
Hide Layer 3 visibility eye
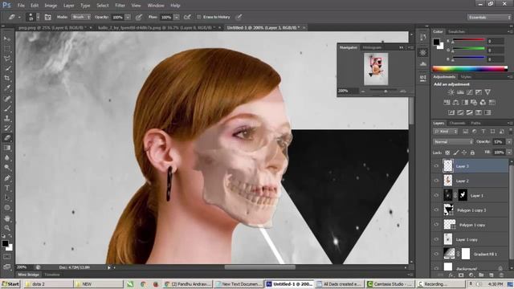pyautogui.click(x=436, y=166)
